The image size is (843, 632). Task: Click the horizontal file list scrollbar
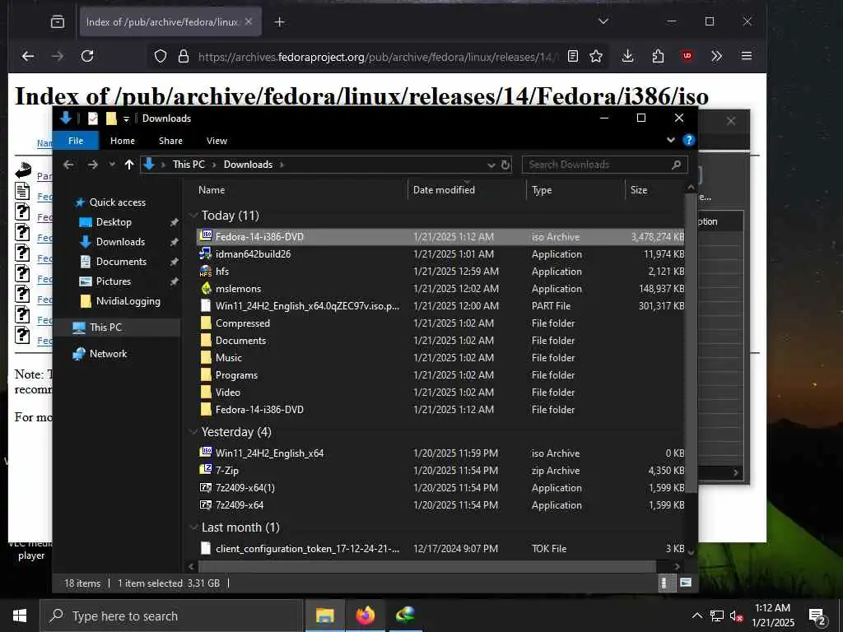point(427,566)
